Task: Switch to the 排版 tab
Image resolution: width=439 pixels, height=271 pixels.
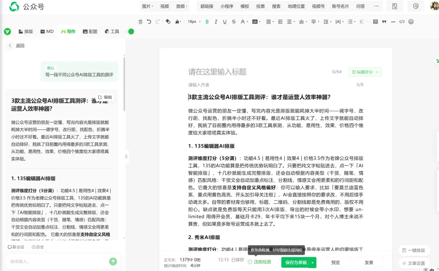Action: pos(26,32)
